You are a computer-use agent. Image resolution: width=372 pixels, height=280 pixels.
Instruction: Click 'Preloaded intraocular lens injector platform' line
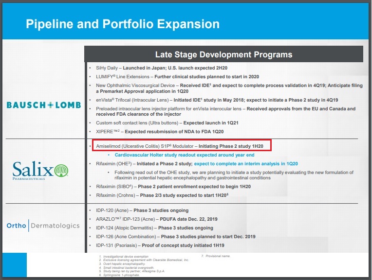(225, 111)
